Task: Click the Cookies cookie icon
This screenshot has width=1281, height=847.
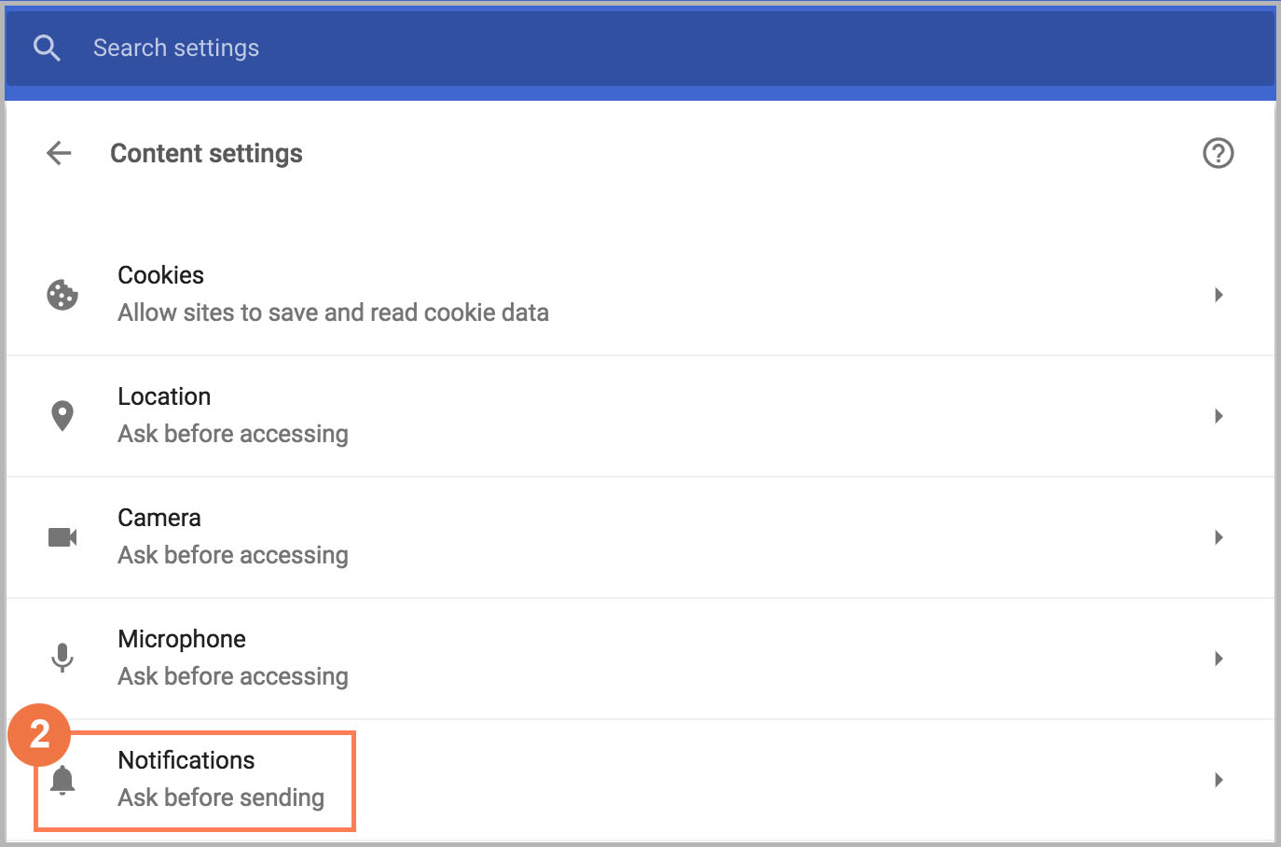Action: 62,295
